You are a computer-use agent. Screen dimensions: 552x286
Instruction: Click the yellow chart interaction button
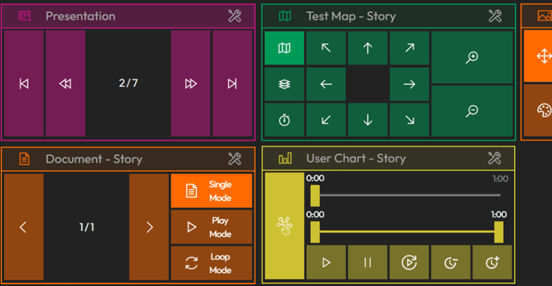285,226
